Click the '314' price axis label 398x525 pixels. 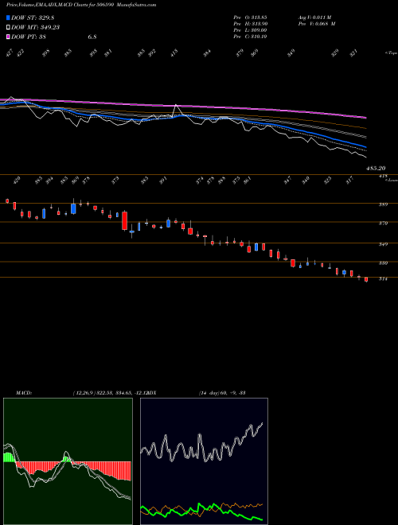click(383, 278)
